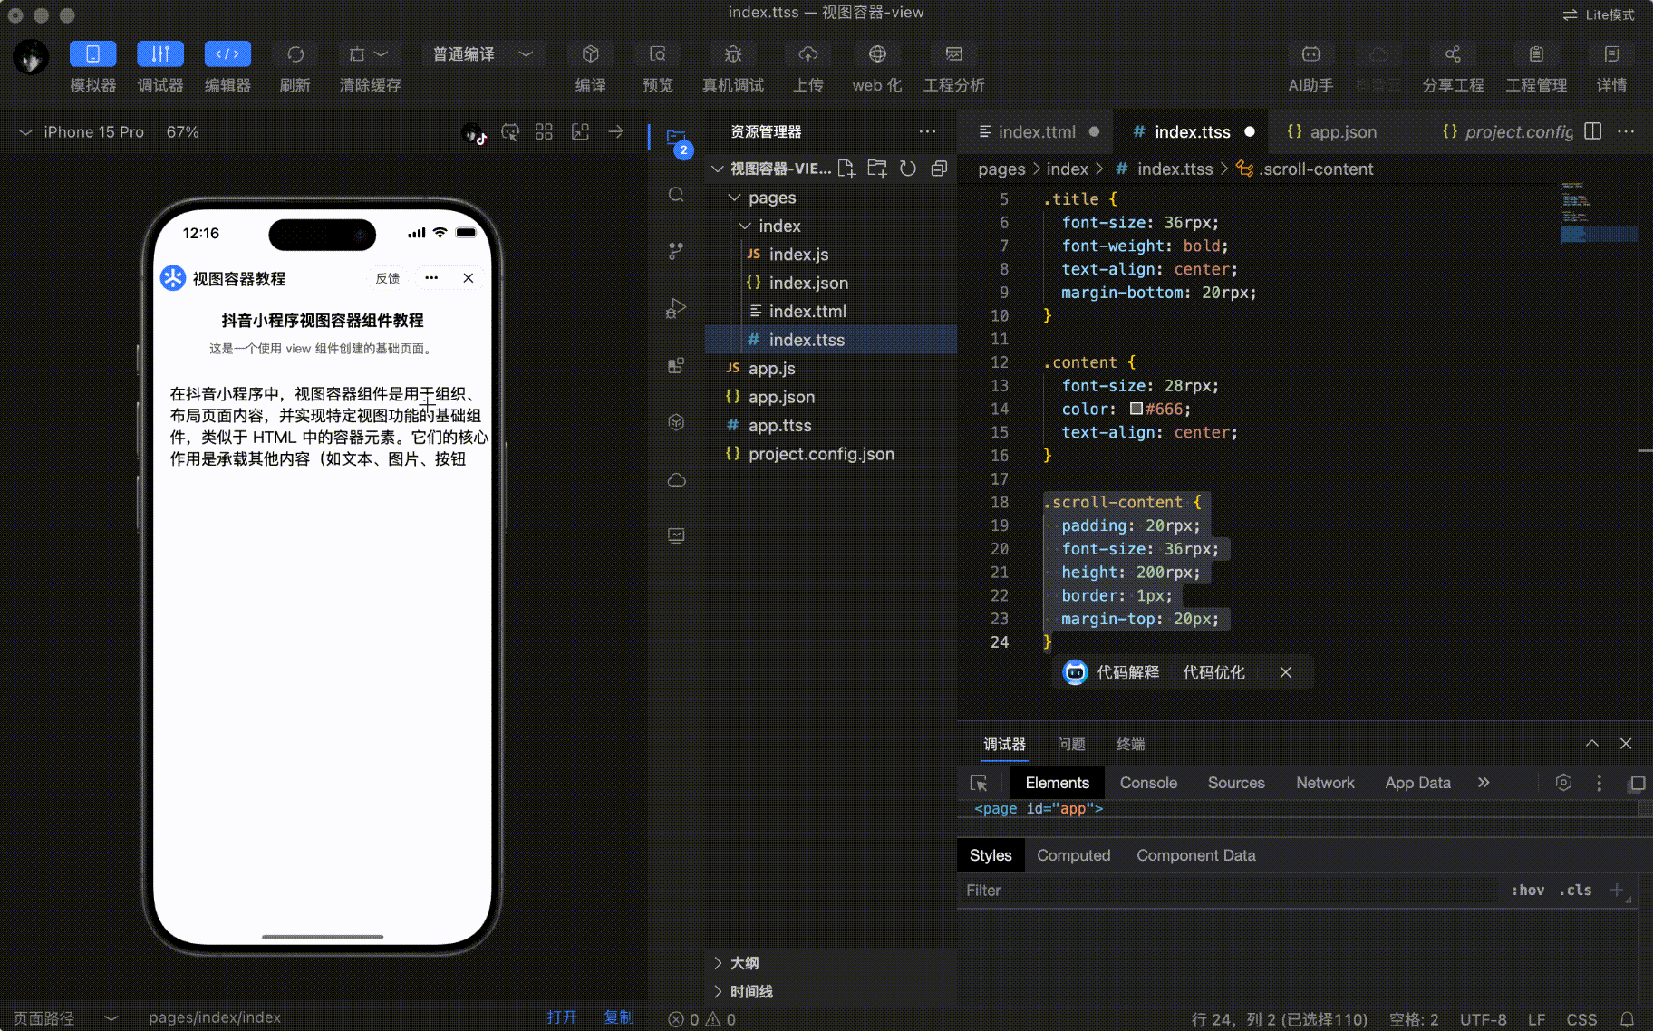Click the refresh icon in toolbar
1653x1031 pixels.
[x=295, y=54]
